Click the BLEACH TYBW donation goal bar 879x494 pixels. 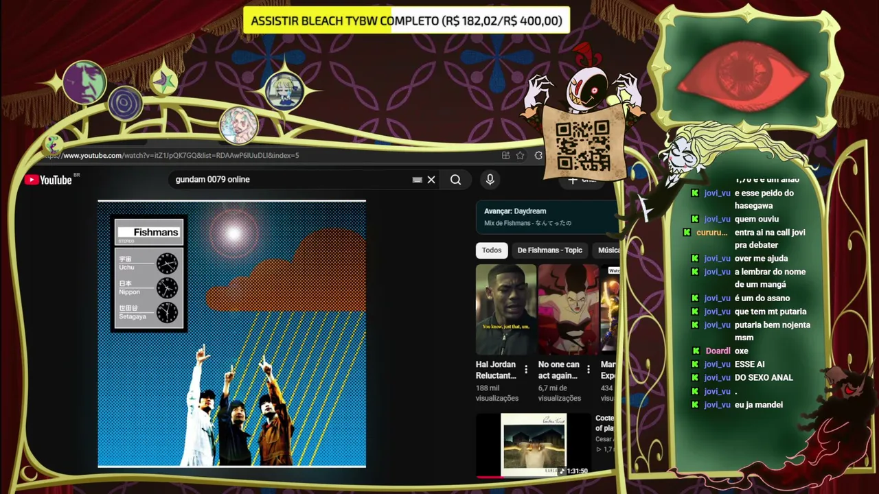[407, 21]
